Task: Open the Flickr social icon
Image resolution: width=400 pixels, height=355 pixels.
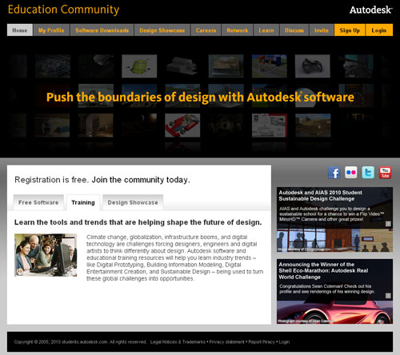Action: point(351,173)
